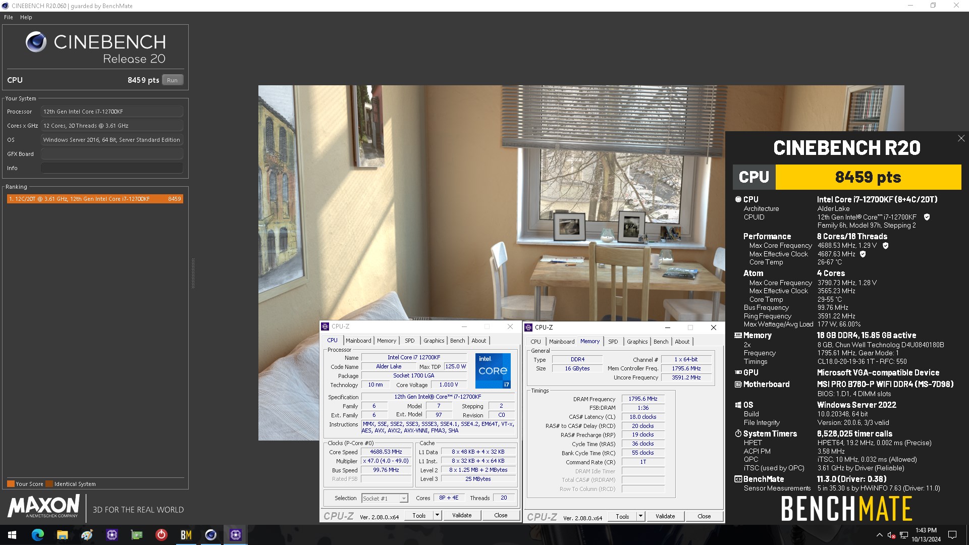Click Validate in the CPU-tab CPU-Z window
969x545 pixels.
pos(462,515)
